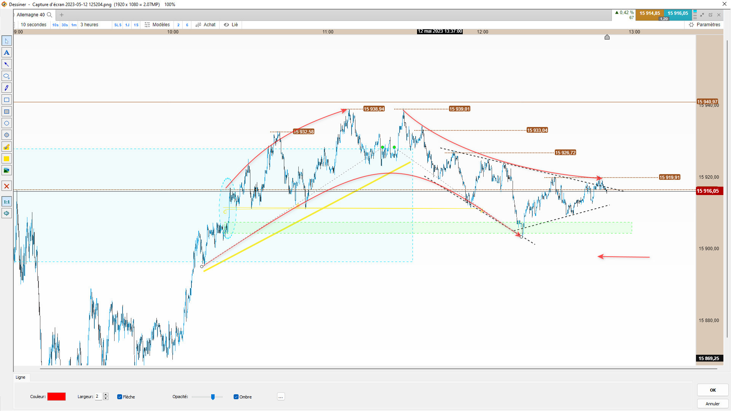Disable the Ombre shadow checkbox

point(236,397)
